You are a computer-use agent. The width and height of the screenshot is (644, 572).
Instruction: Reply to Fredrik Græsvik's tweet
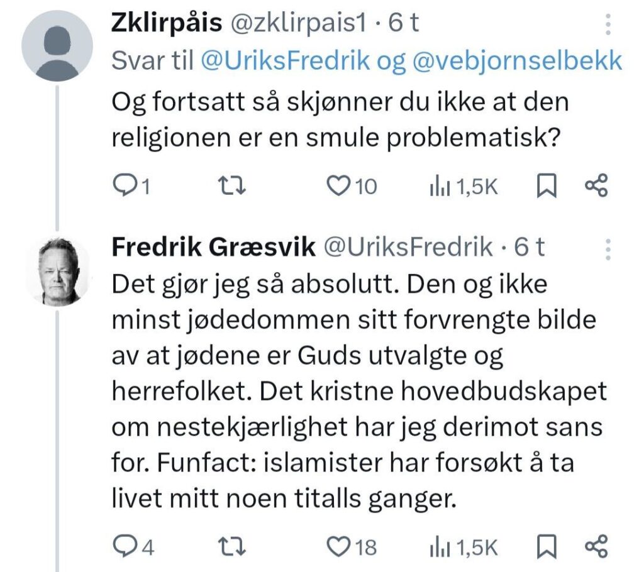125,547
